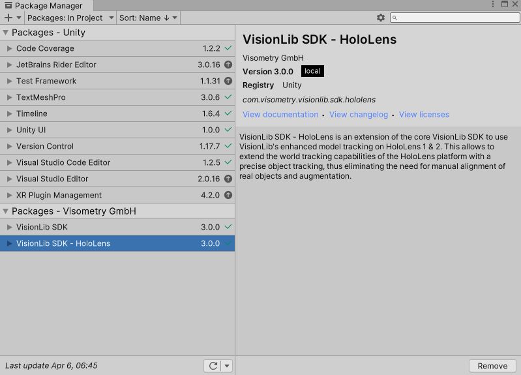Expand the TextMeshPro entry
521x375 pixels.
(x=9, y=97)
